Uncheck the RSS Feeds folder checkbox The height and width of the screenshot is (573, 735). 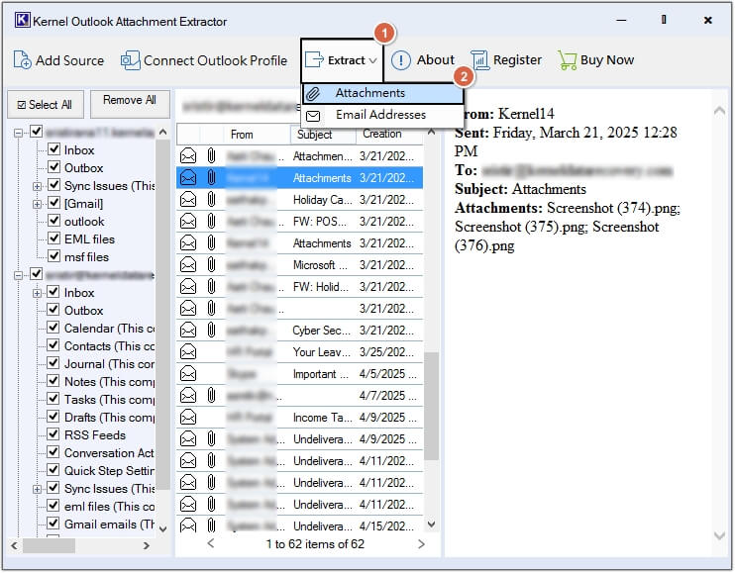pos(53,434)
